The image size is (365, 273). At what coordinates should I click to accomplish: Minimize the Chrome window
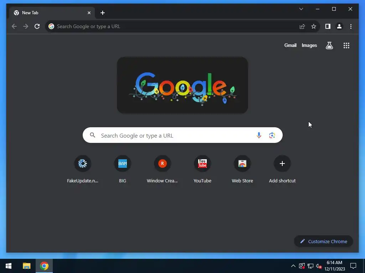[318, 9]
